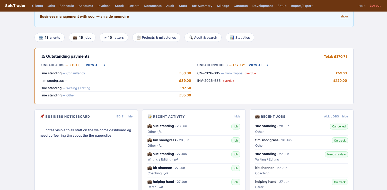Image resolution: width=387 pixels, height=190 pixels.
Task: Edit the Business Noticeboard
Action: [120, 116]
